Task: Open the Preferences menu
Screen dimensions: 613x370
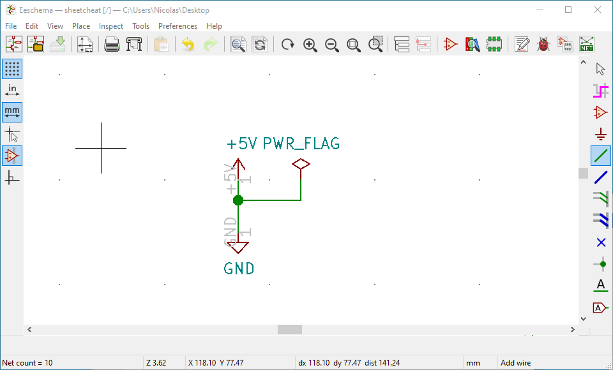Action: [x=178, y=26]
